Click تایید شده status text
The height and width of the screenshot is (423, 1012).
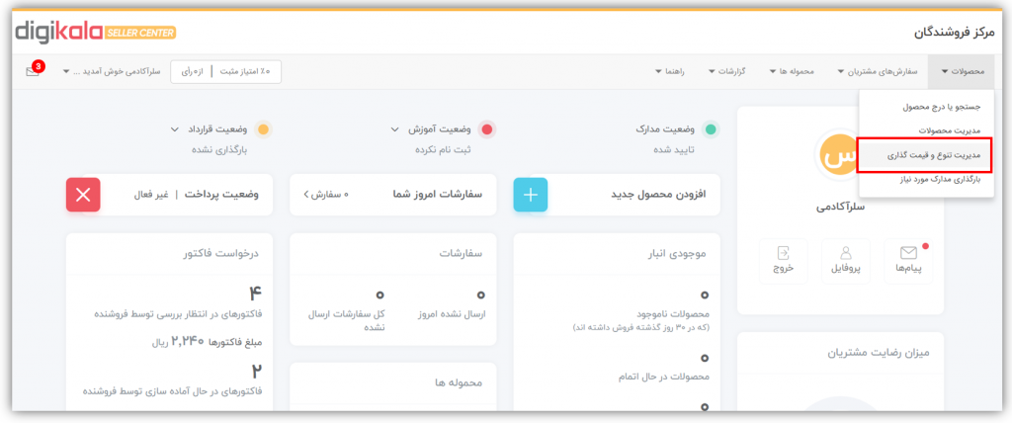click(x=674, y=150)
